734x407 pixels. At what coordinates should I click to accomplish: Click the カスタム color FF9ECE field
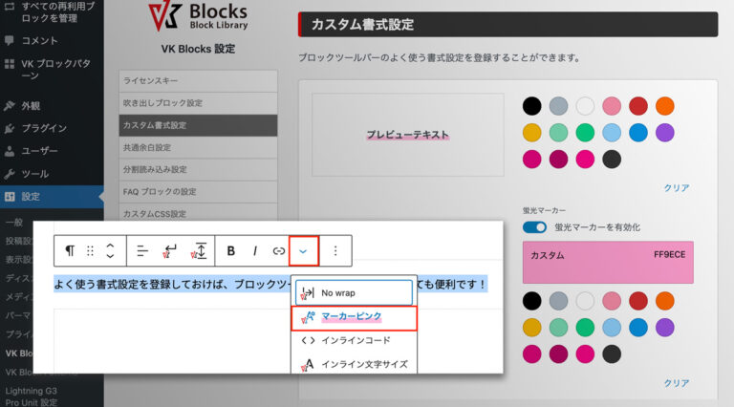608,262
